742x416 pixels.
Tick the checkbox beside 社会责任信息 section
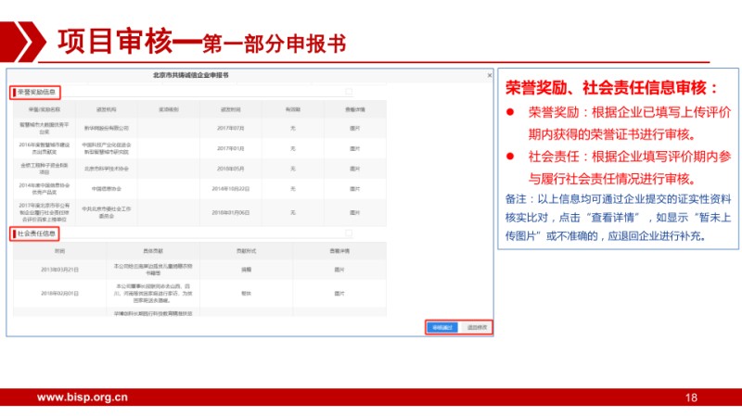pyautogui.click(x=349, y=233)
